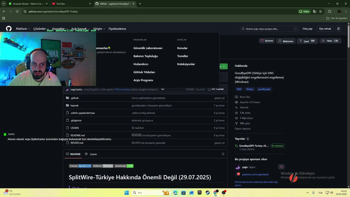Open the patreon.com/cagritaskn link
The image size is (350, 197).
coord(255,174)
